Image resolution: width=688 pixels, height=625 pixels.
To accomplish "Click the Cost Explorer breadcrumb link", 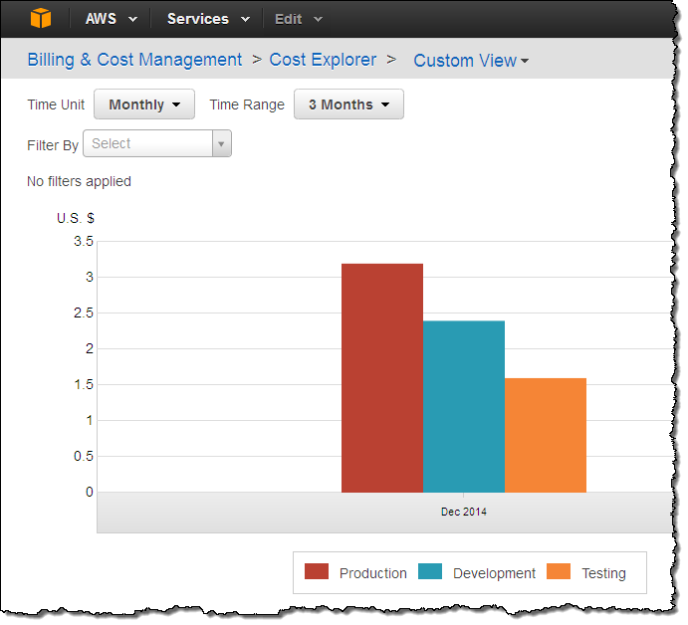I will pyautogui.click(x=323, y=60).
